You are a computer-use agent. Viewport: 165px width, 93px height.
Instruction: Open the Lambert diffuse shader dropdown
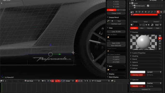(154, 72)
